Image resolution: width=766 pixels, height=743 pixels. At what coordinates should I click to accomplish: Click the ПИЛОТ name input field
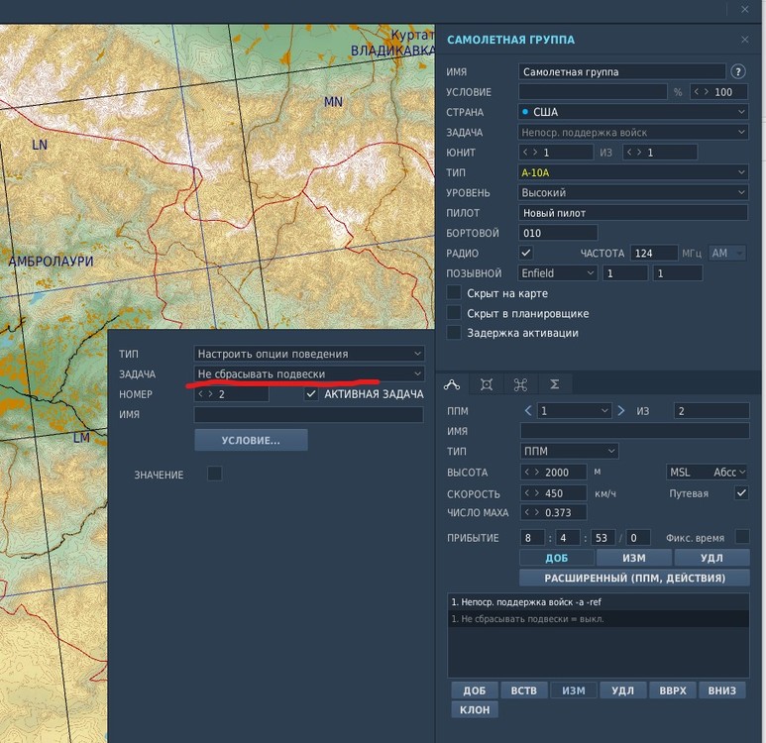(633, 213)
